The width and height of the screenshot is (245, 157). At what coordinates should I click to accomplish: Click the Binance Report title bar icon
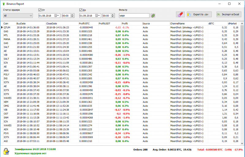pyautogui.click(x=3, y=4)
